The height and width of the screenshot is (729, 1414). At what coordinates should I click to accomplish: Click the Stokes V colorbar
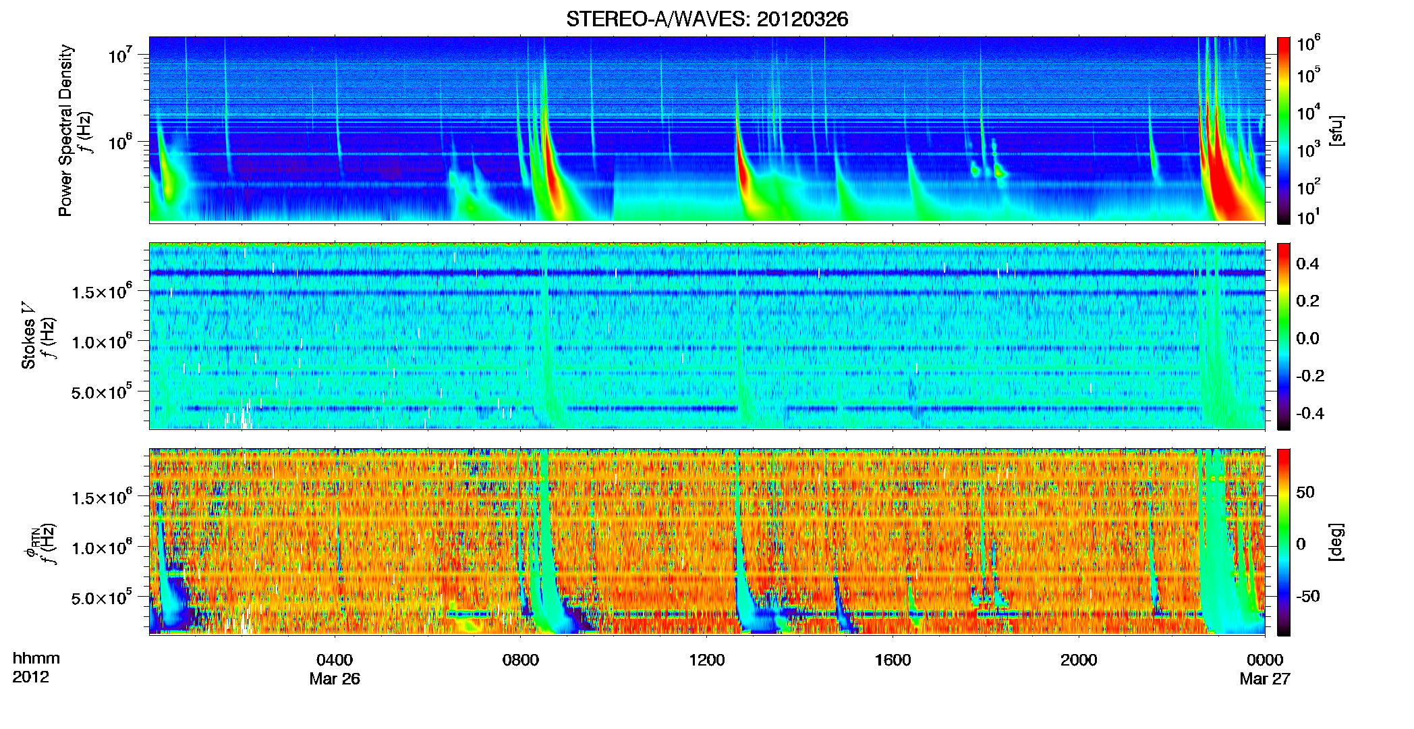[x=1283, y=336]
